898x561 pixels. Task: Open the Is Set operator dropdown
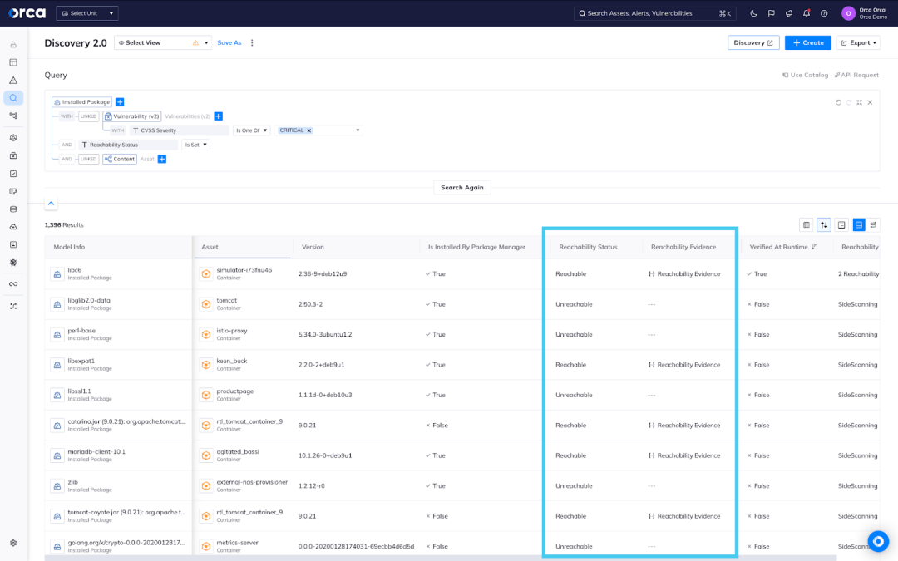[x=196, y=145]
